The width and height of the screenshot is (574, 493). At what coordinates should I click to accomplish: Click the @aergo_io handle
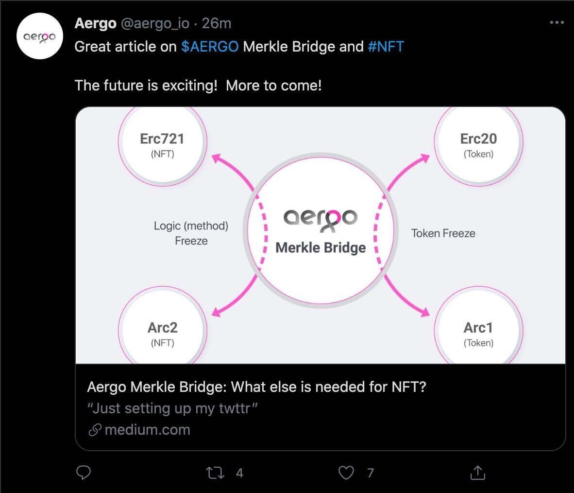(x=154, y=23)
